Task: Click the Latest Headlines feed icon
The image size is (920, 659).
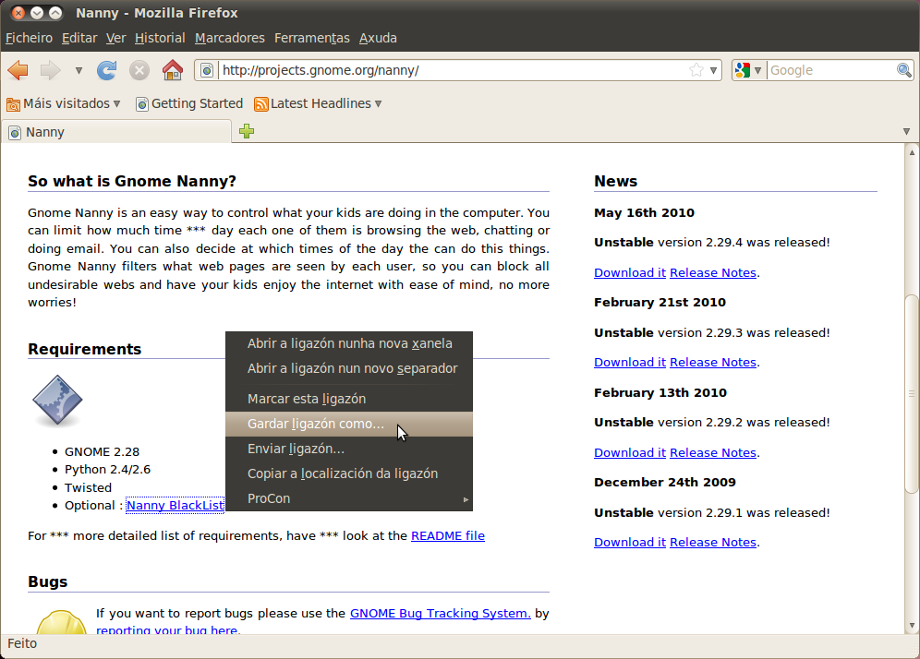Action: click(x=261, y=104)
